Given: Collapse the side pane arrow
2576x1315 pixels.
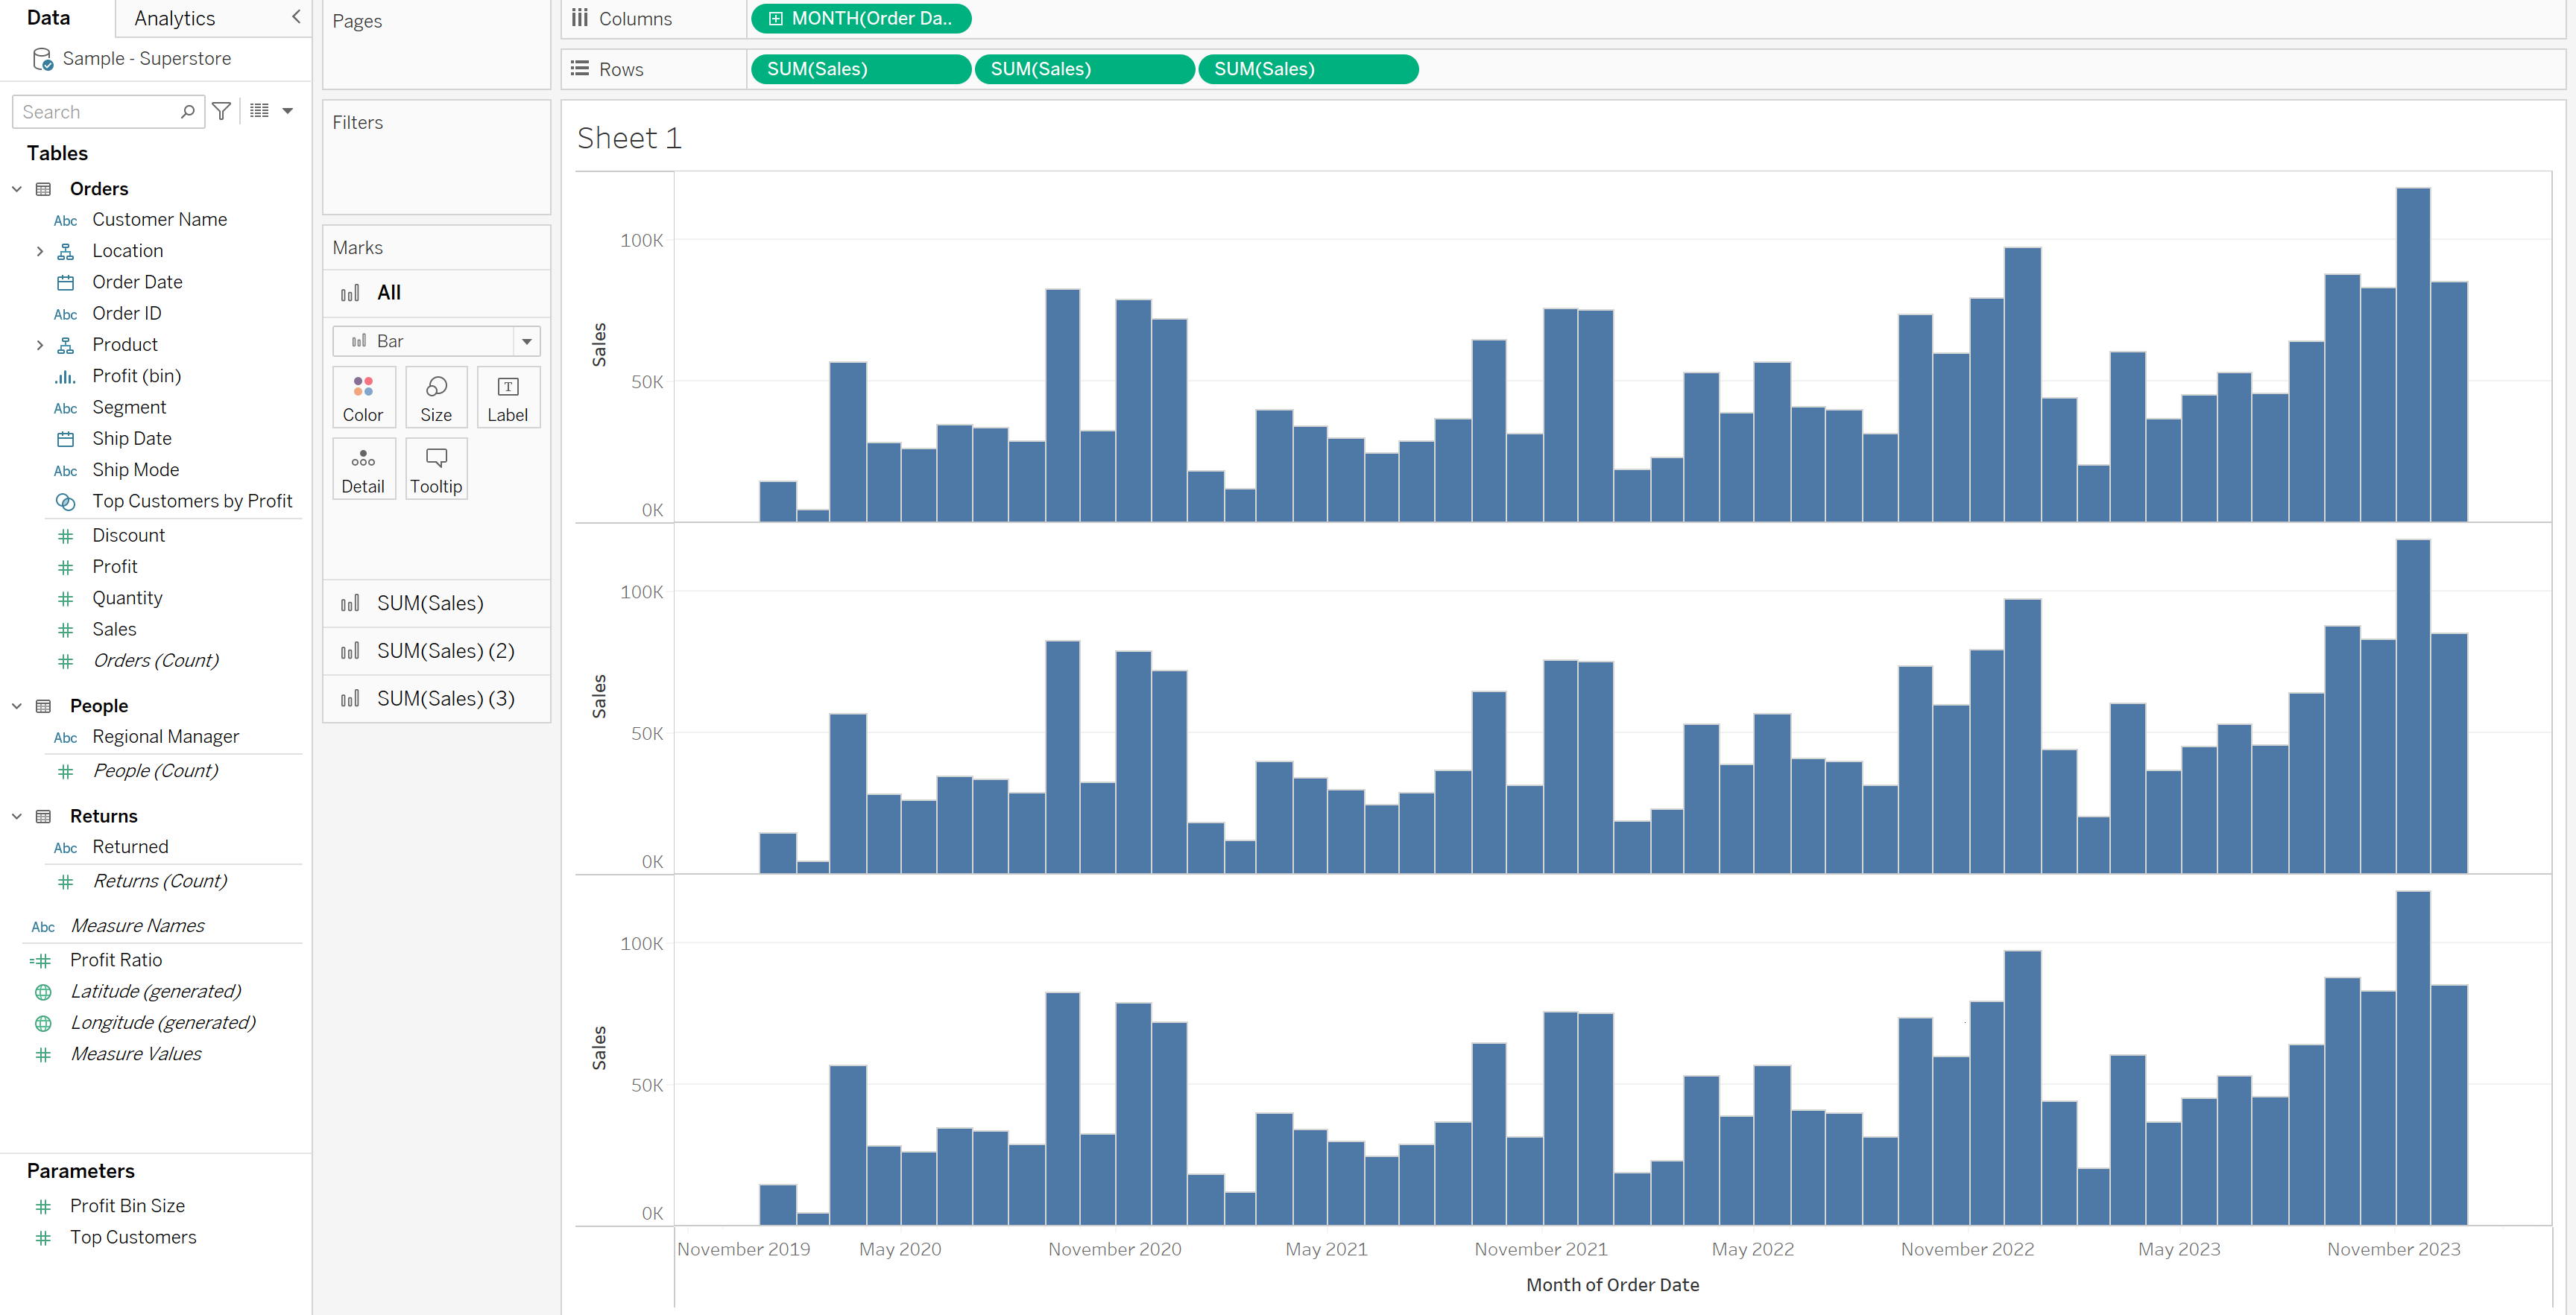Looking at the screenshot, I should (x=296, y=17).
